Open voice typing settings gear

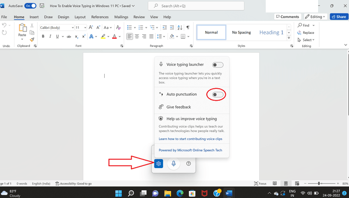(x=159, y=164)
